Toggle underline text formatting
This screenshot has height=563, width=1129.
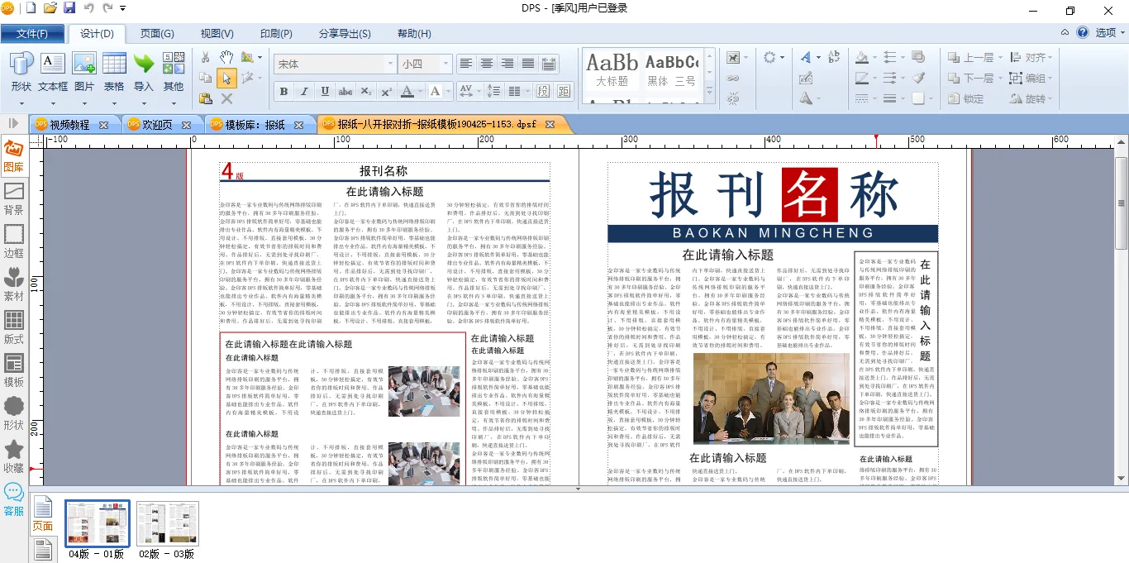[x=325, y=91]
